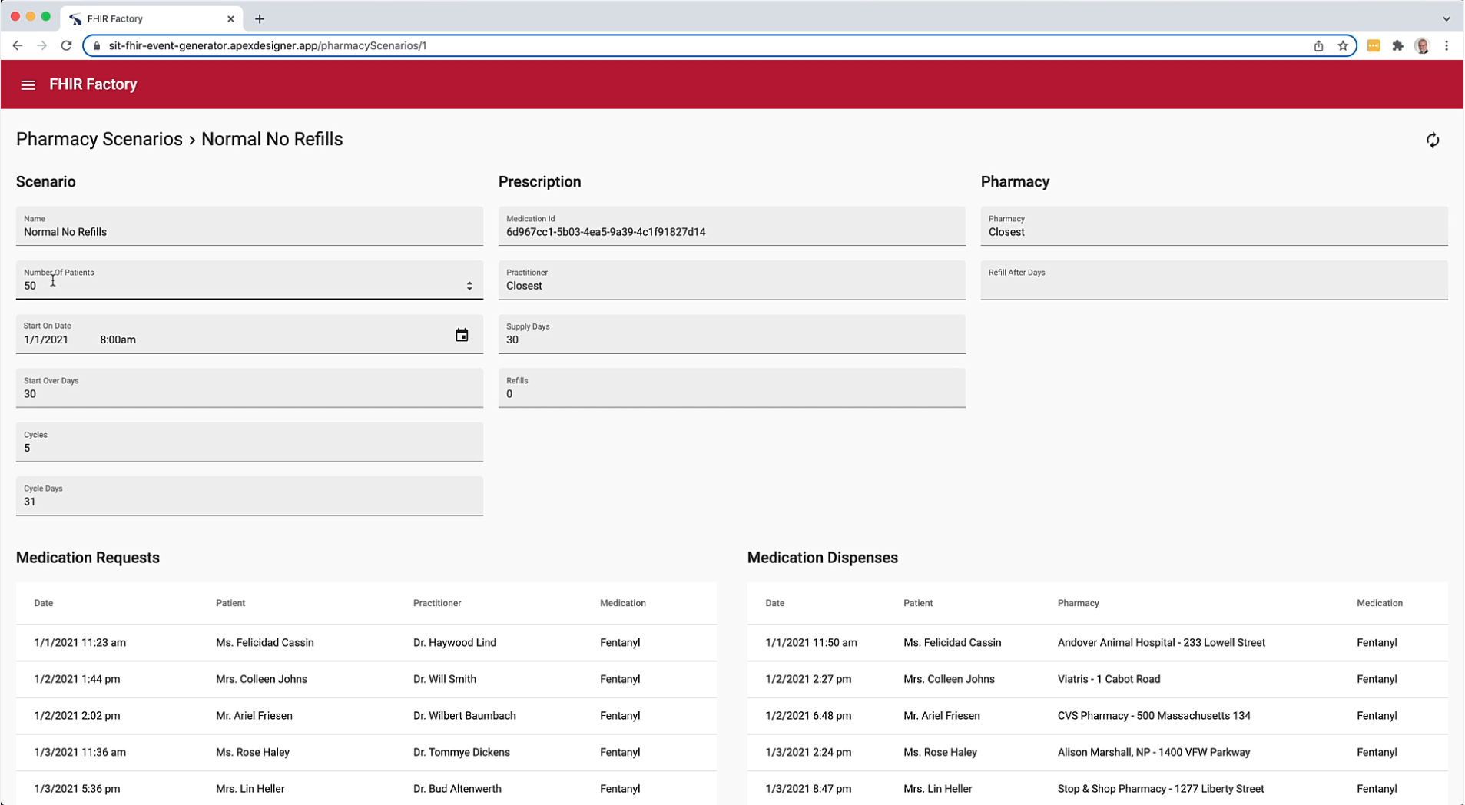Click the Number Of Patients field
Screen dimensions: 1465x805
250,280
